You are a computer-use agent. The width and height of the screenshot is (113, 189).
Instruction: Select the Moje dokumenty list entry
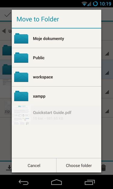pos(56,38)
